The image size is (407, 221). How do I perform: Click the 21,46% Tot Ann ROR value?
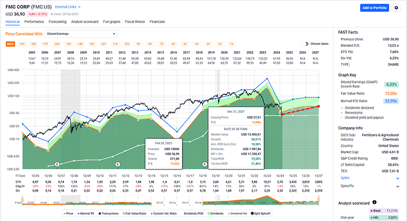pyautogui.click(x=256, y=164)
